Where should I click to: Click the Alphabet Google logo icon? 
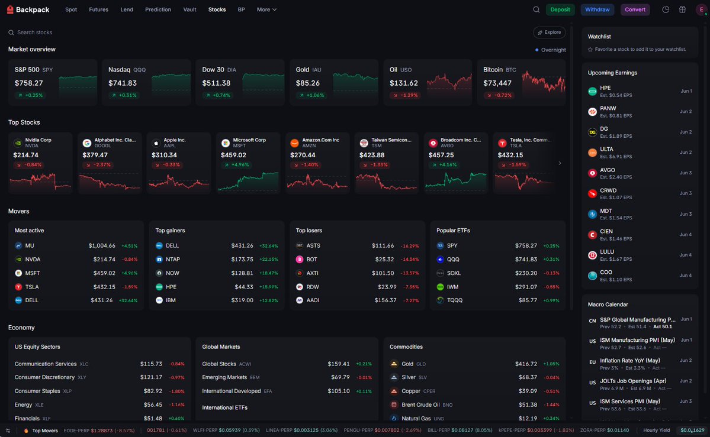click(x=87, y=143)
